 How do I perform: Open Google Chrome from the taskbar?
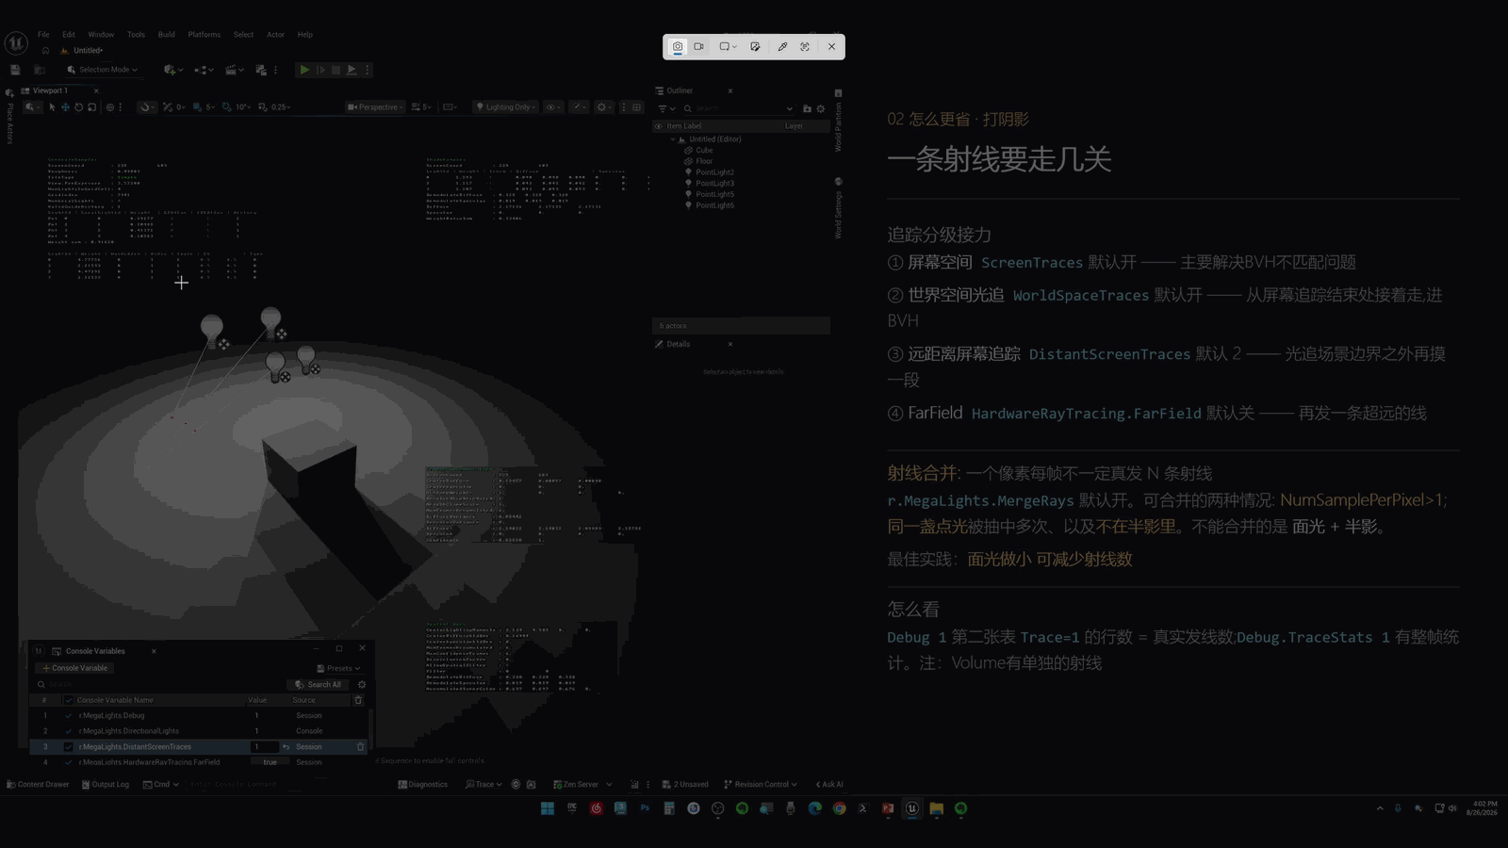pyautogui.click(x=839, y=808)
